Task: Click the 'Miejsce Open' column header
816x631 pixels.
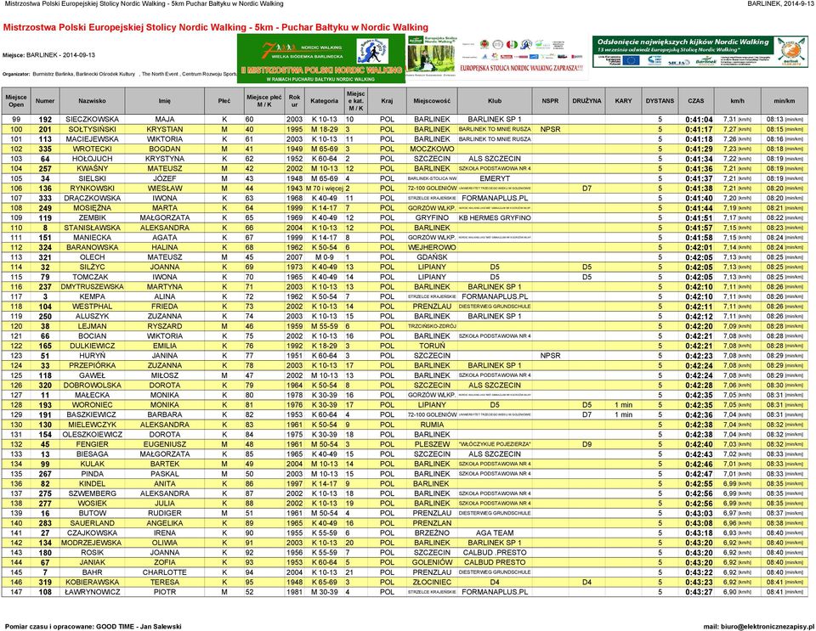Action: (x=16, y=101)
